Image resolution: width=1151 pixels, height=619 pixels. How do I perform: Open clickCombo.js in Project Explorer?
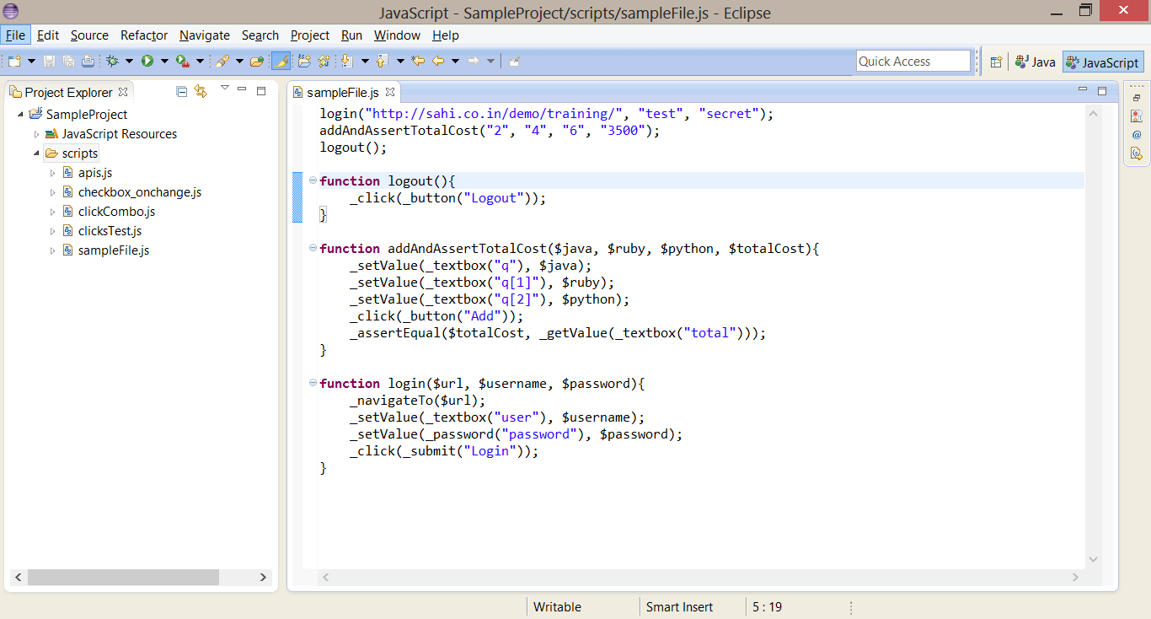(x=116, y=212)
